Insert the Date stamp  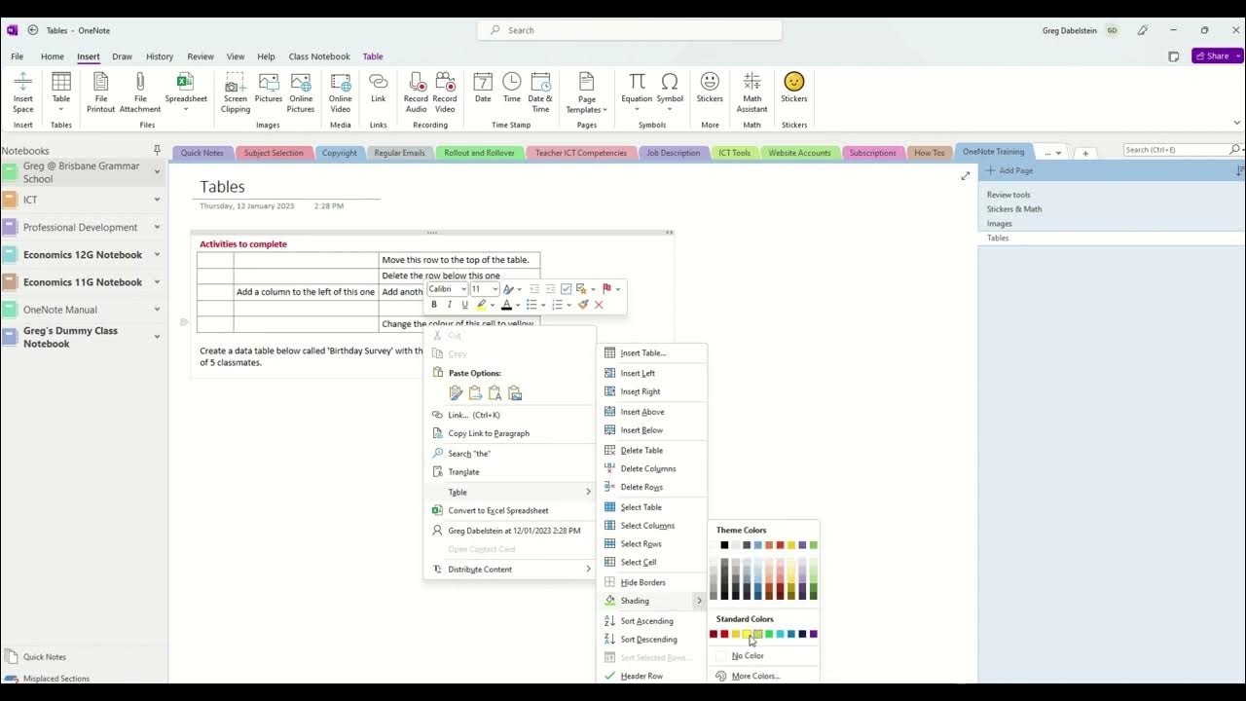pyautogui.click(x=483, y=83)
